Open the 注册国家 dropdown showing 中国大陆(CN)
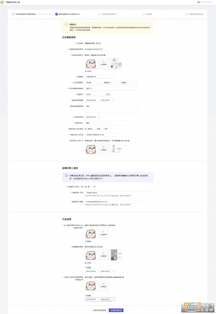 pos(100,77)
